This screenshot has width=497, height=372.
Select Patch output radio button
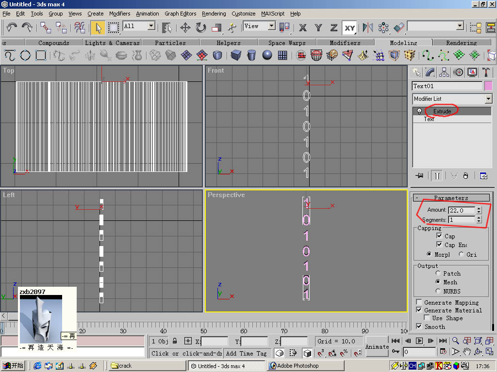(x=438, y=273)
